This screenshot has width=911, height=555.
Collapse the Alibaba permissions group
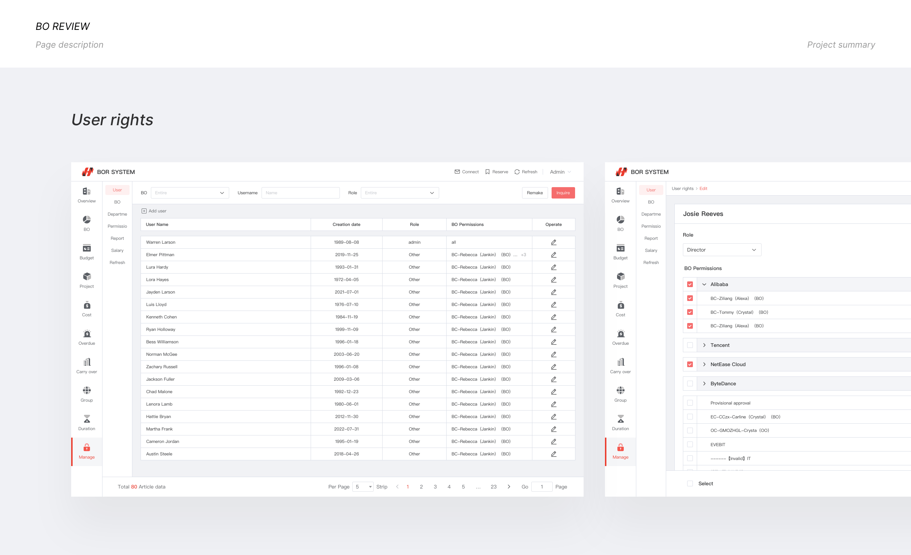704,284
